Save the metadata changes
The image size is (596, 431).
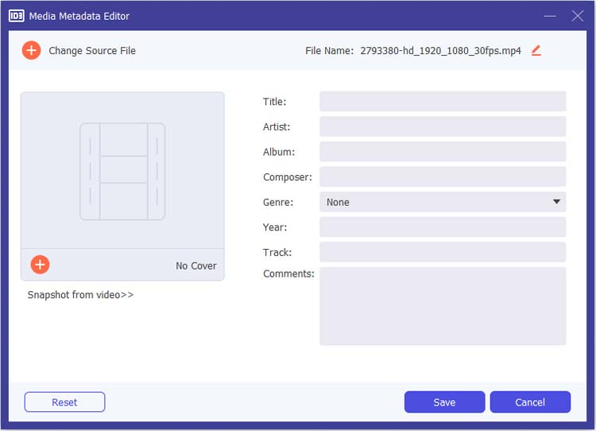coord(444,402)
